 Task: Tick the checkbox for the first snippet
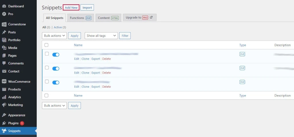tap(47, 54)
